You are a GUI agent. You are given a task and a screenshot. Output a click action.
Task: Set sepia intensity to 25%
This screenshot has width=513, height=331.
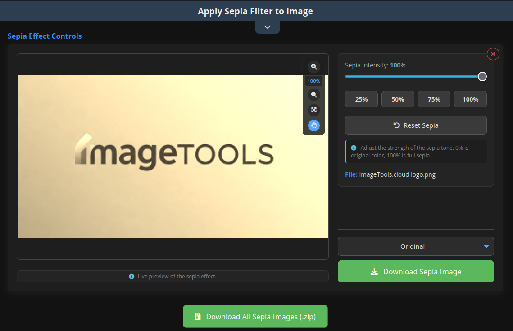(x=361, y=99)
